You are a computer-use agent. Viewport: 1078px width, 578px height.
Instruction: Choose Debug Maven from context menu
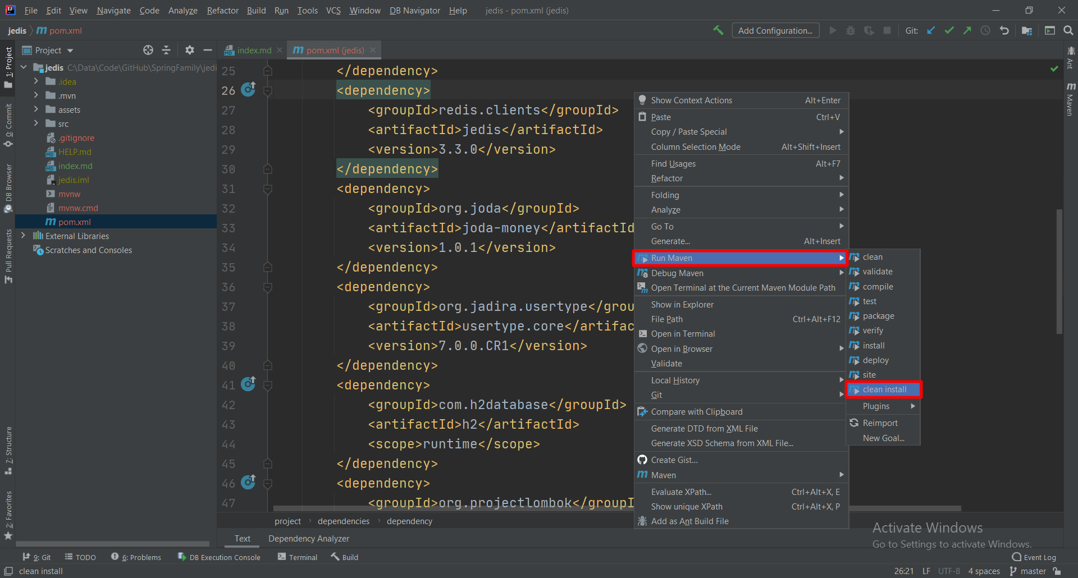(740, 273)
